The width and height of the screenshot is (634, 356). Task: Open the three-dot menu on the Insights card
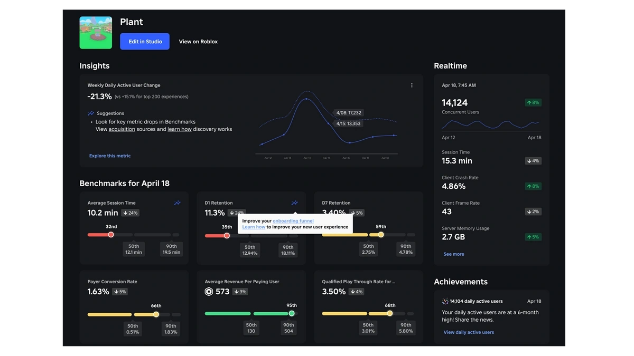click(412, 85)
